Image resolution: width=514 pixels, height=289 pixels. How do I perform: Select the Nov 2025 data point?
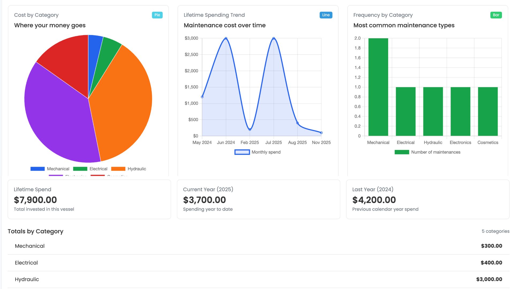click(321, 133)
